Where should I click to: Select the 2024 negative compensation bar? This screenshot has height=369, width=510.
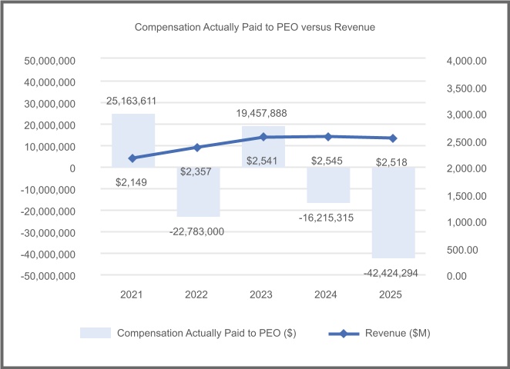pos(328,185)
